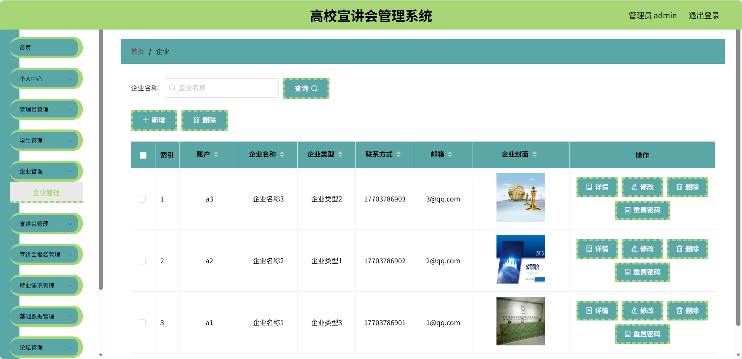Check the row checkbox for 企业名称2
742x359 pixels.
point(142,261)
